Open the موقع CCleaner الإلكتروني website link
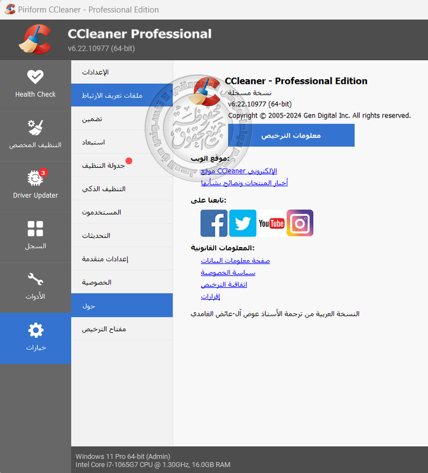The height and width of the screenshot is (473, 428). pyautogui.click(x=239, y=171)
